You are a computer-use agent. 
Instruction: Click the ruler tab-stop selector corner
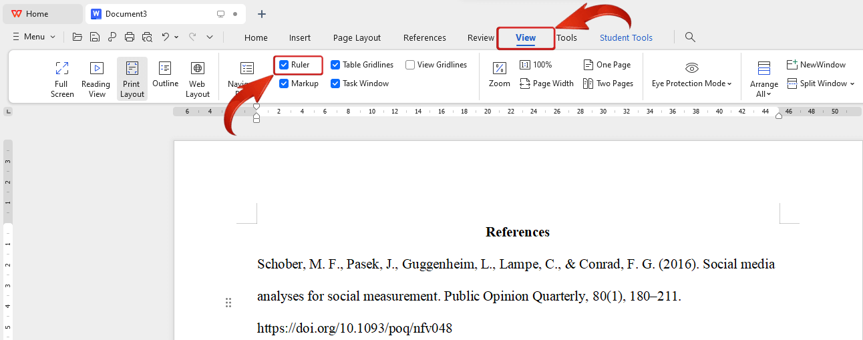click(9, 112)
